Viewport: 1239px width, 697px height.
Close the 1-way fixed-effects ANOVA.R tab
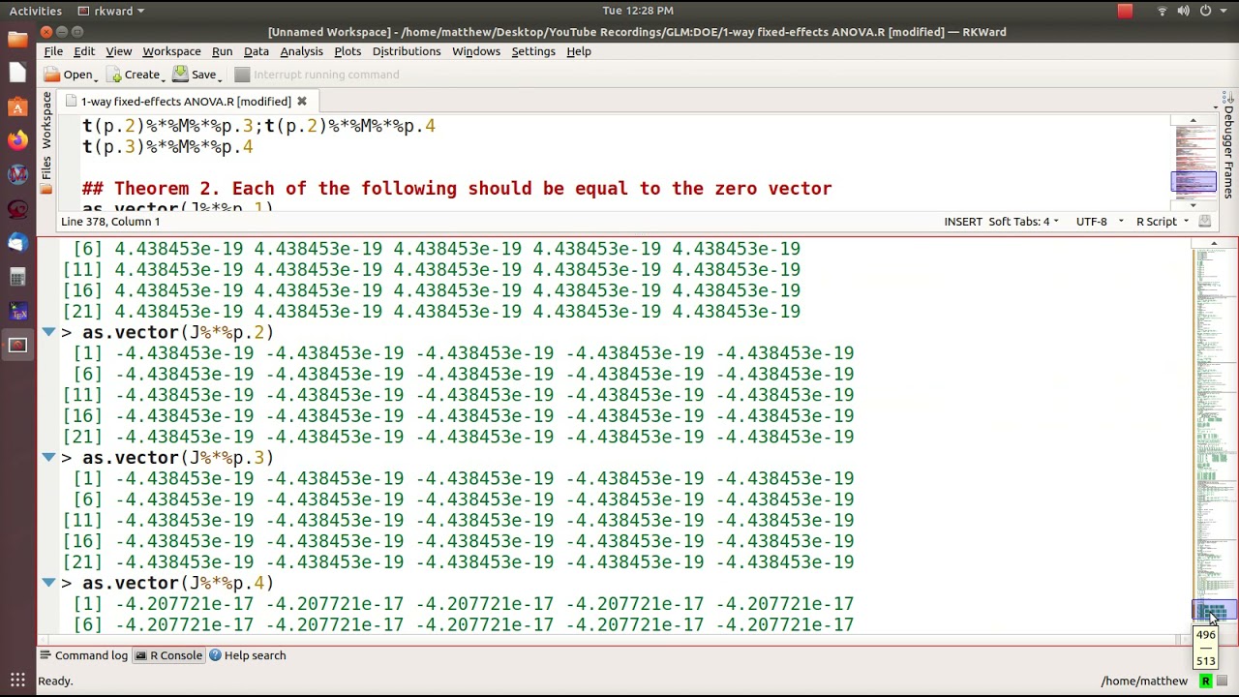(301, 101)
